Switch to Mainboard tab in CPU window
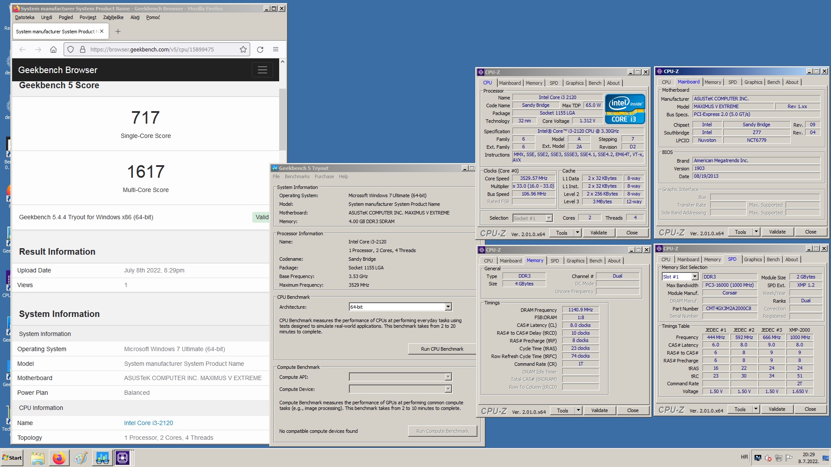831x467 pixels. click(x=510, y=83)
